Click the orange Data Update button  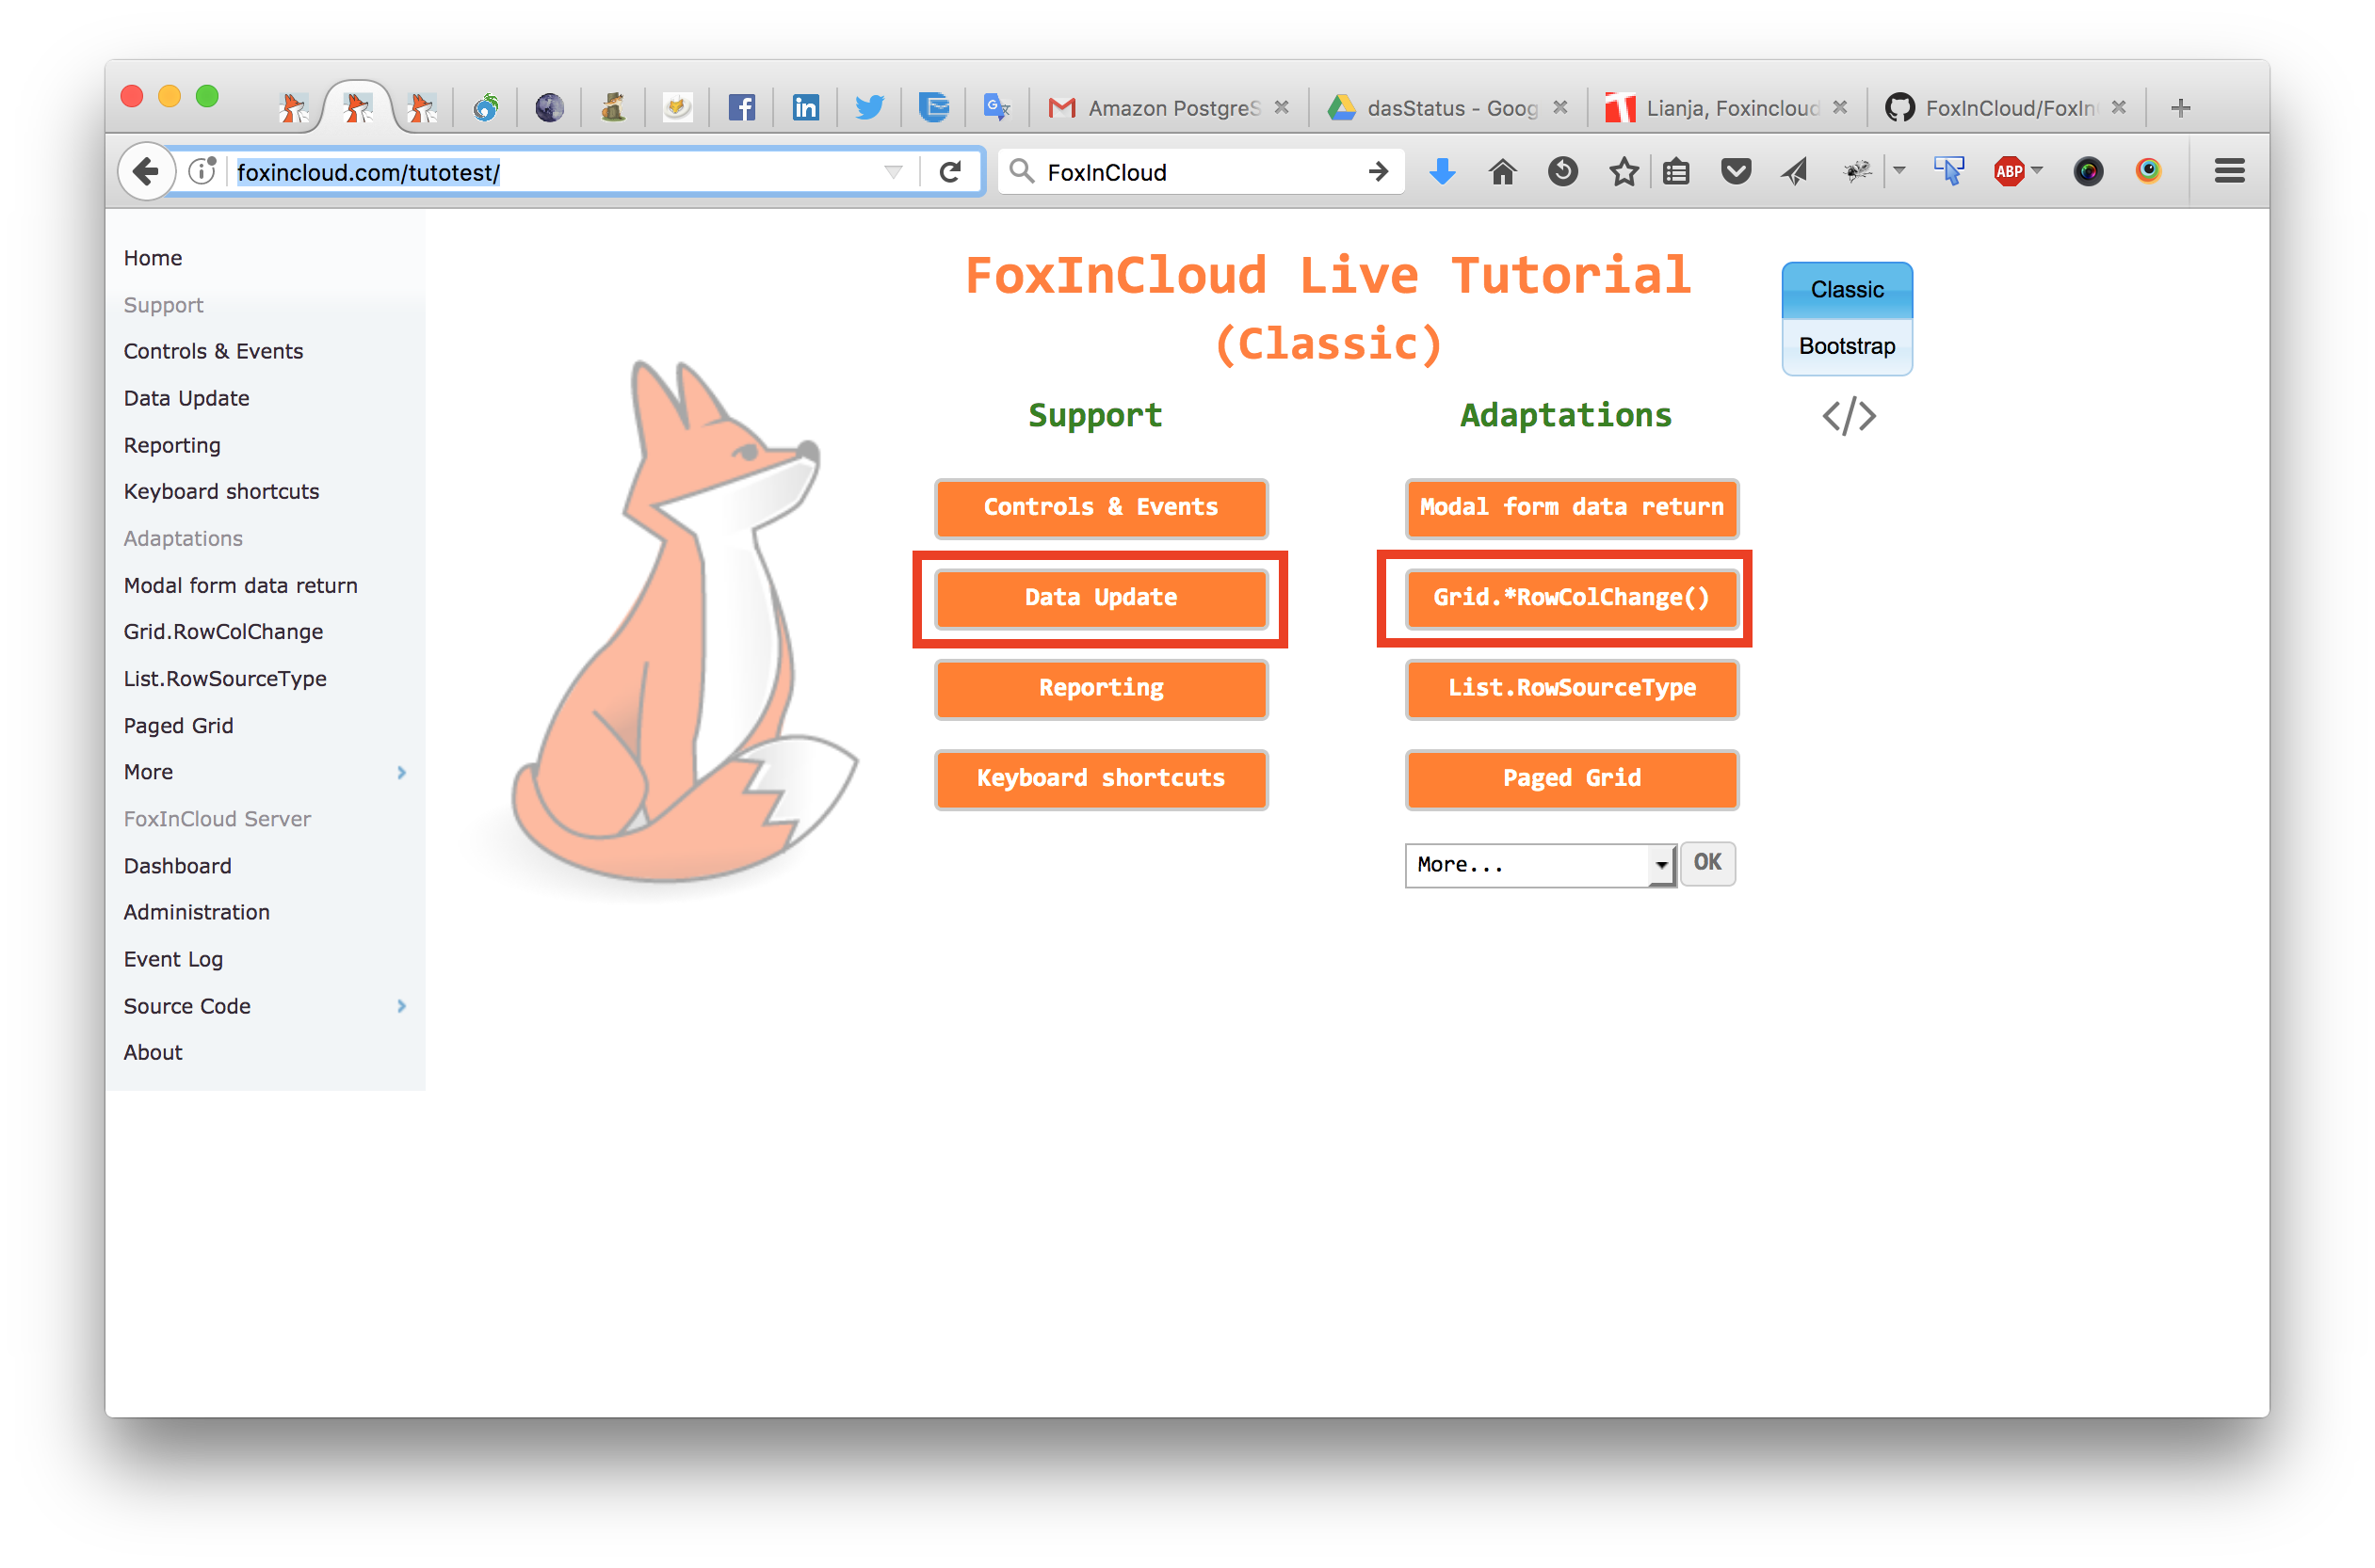1101,598
